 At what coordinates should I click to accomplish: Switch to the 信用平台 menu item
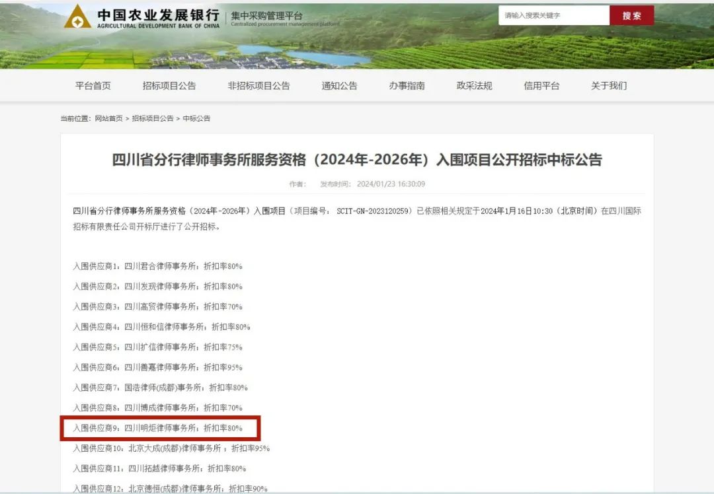tap(541, 86)
